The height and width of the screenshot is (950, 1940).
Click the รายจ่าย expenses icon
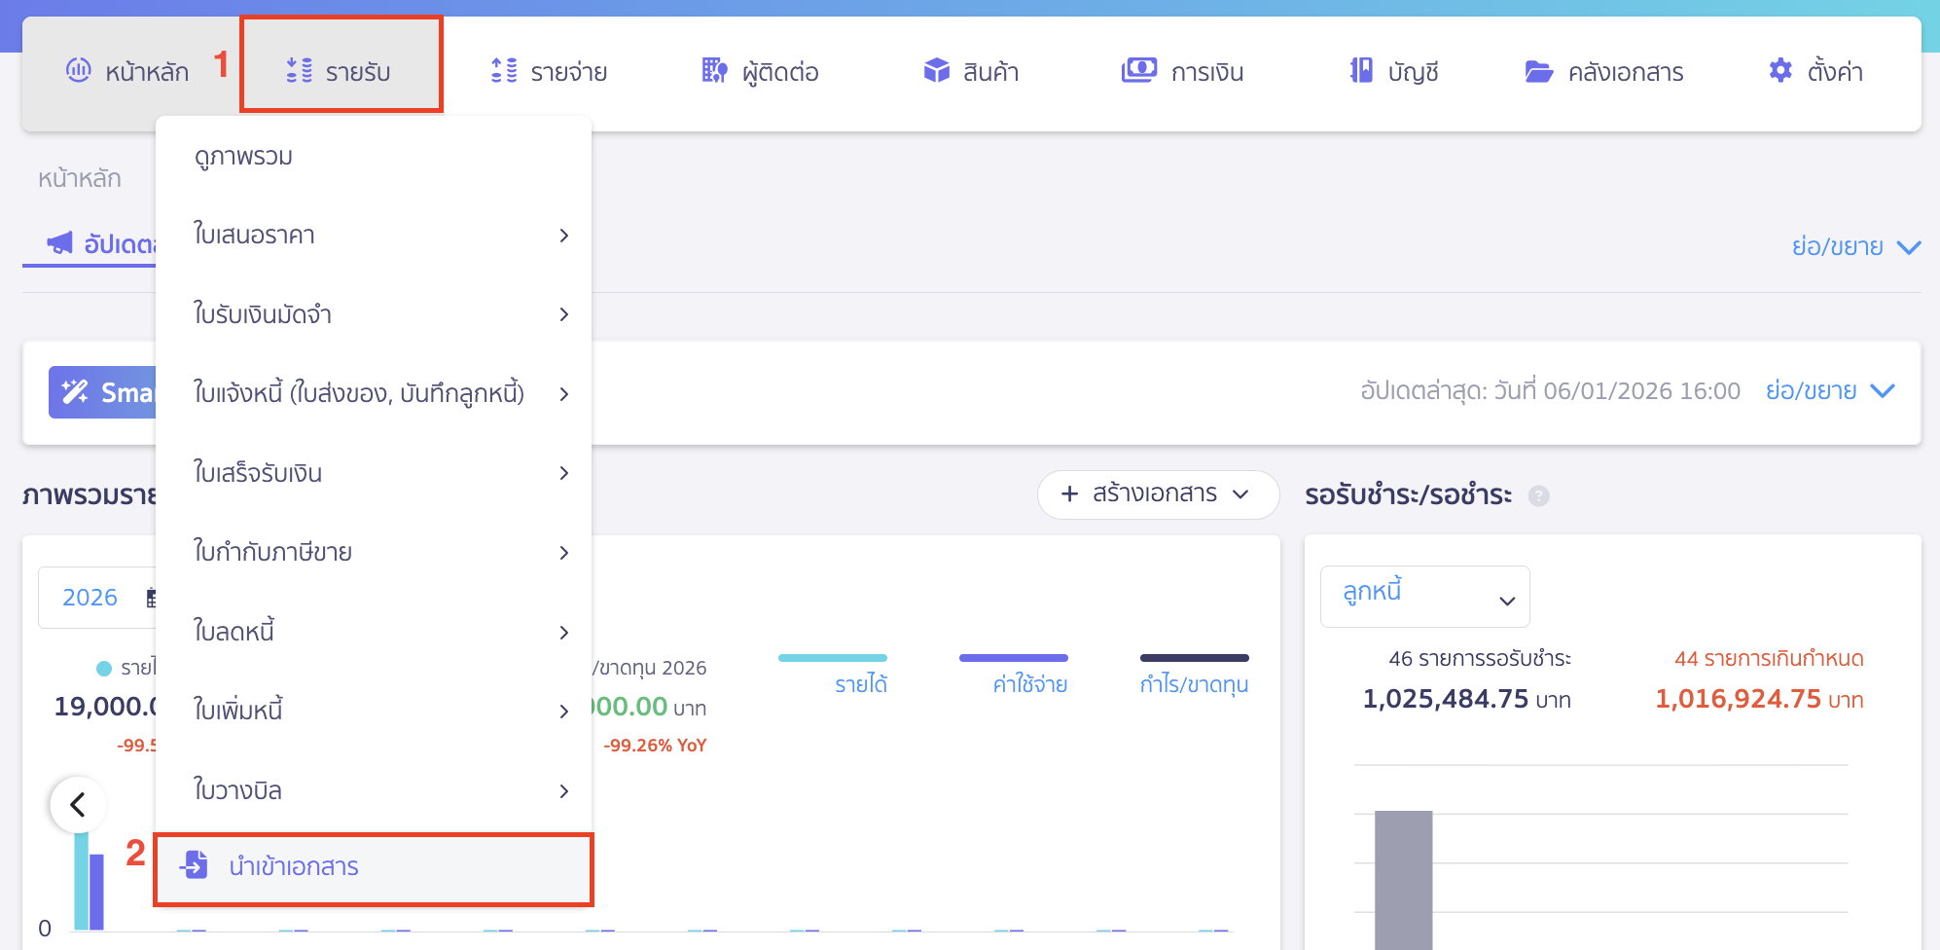(x=504, y=70)
